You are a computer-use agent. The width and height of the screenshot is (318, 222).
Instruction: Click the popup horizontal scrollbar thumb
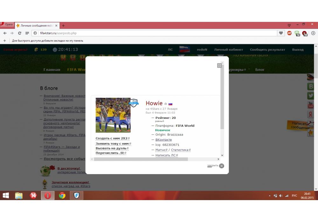[x=141, y=159]
